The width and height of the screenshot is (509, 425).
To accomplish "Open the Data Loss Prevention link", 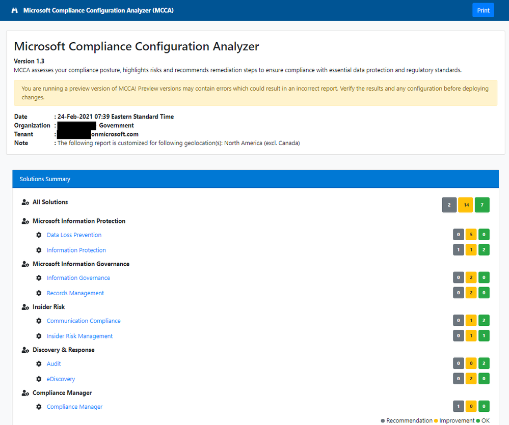I will coord(74,235).
